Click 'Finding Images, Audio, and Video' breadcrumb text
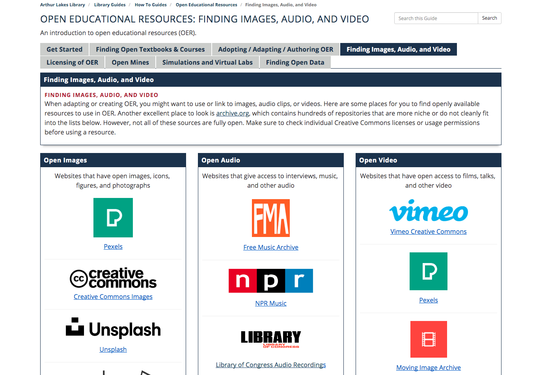Screen dimensions: 548x375 coord(281,5)
